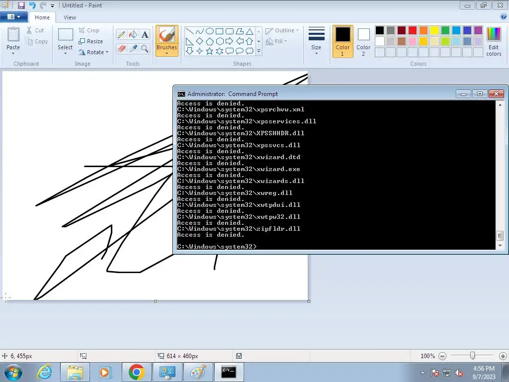Choose the Right arrow shape

coord(230,41)
